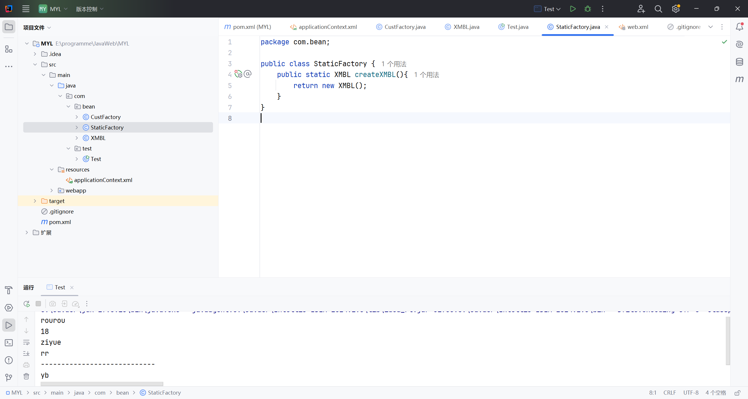Click the Debug bug icon
Image resolution: width=748 pixels, height=399 pixels.
[x=588, y=9]
